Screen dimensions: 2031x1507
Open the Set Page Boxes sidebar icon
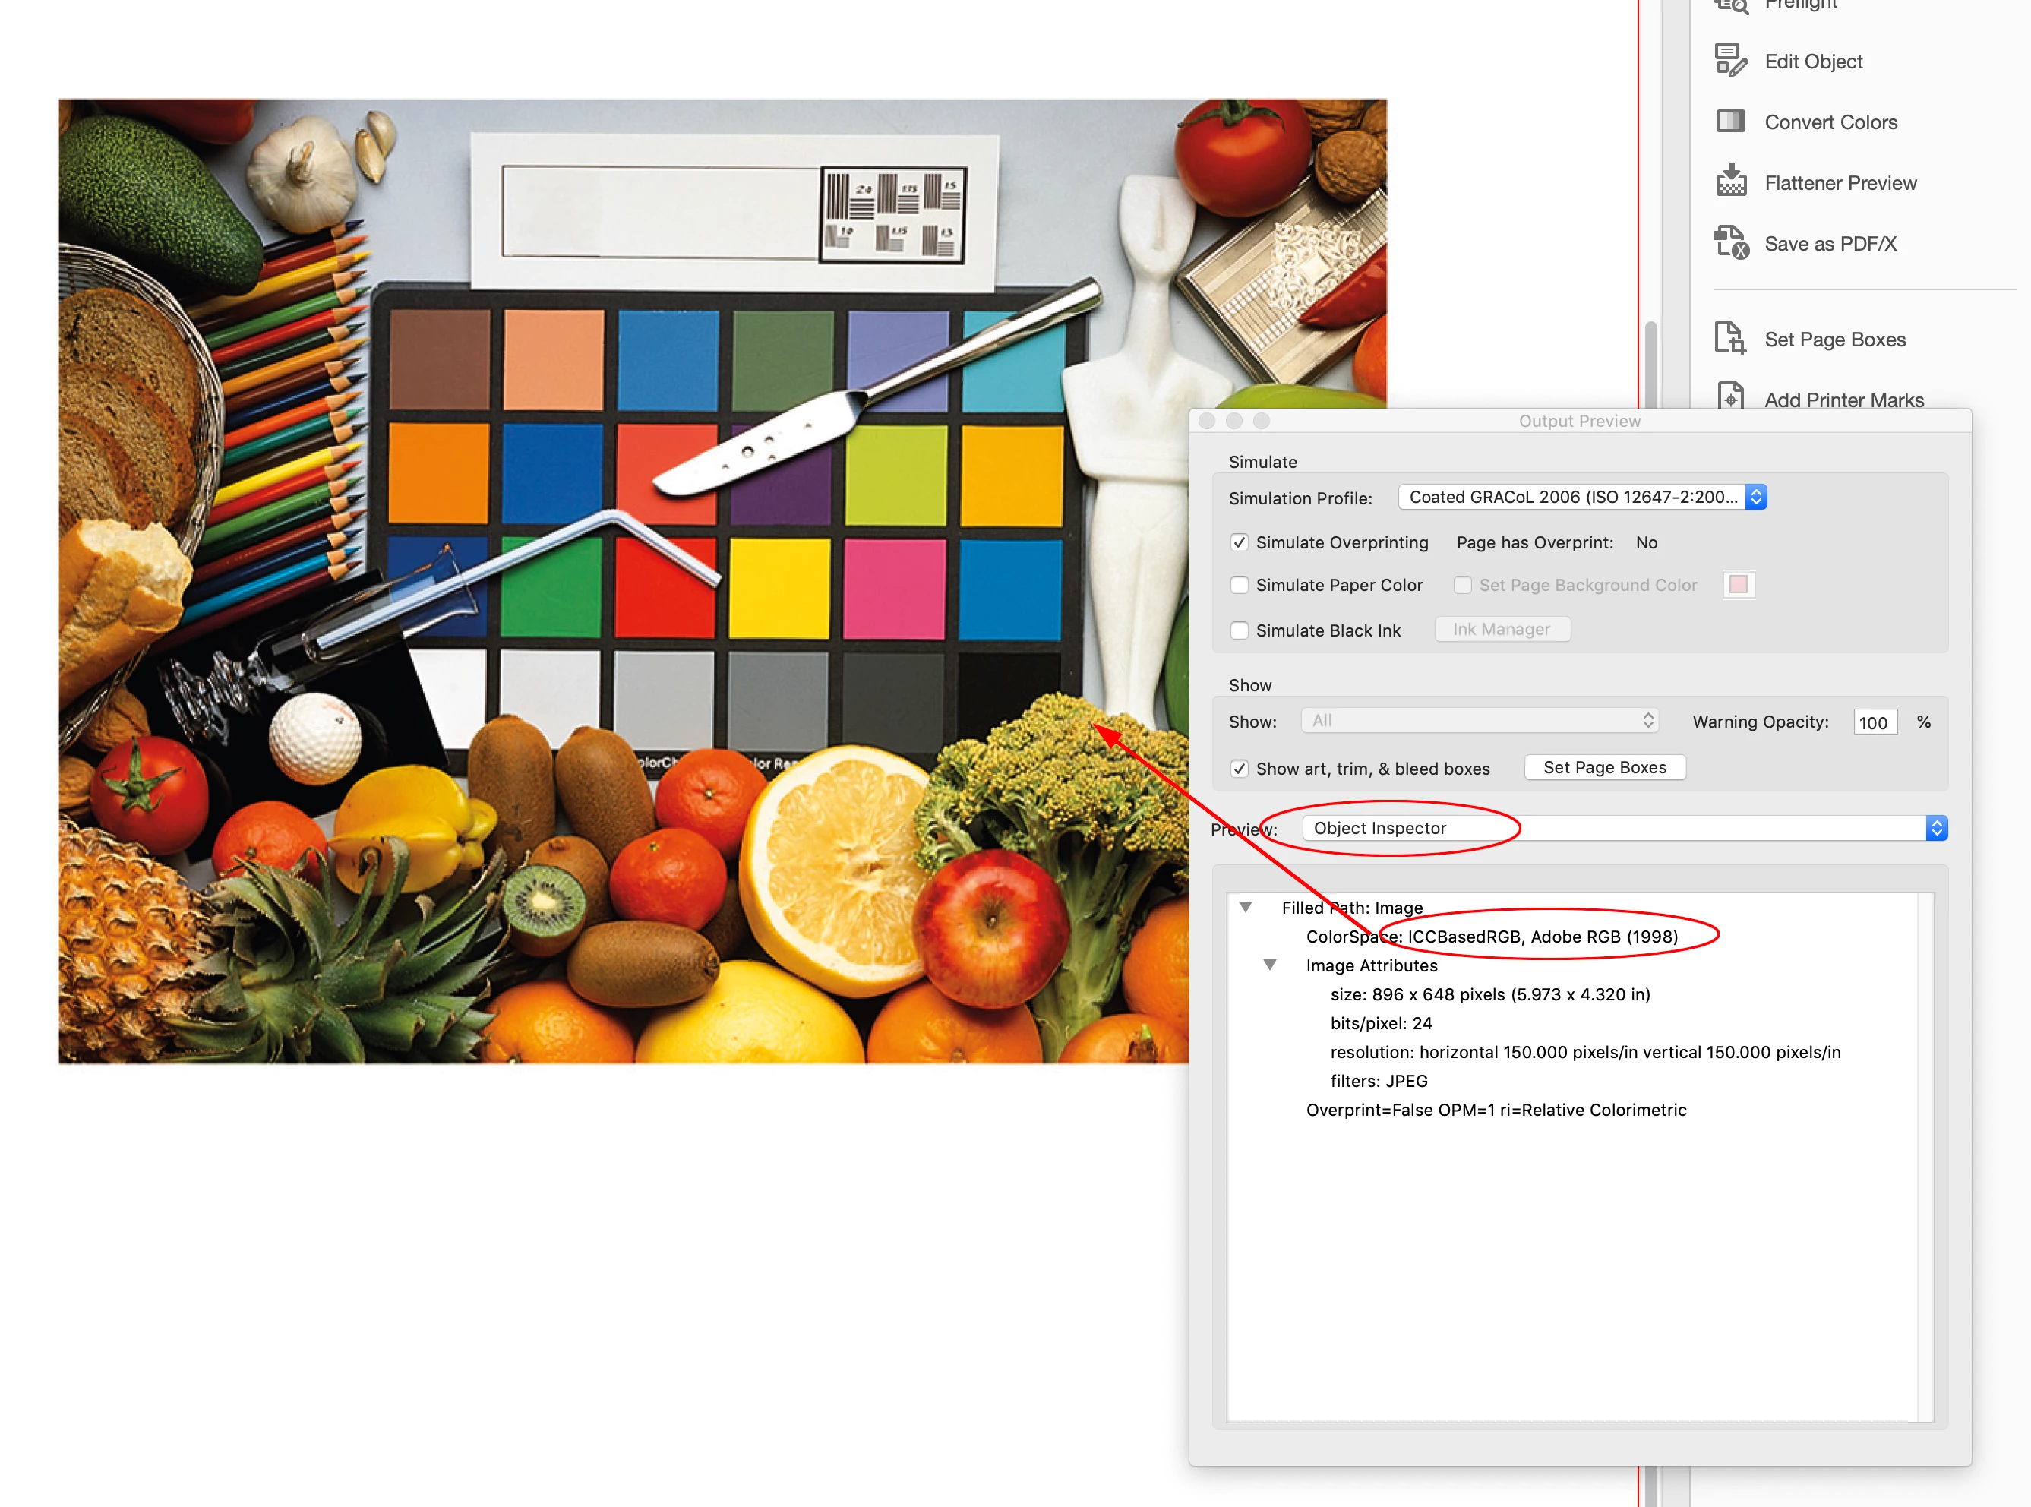click(x=1729, y=339)
